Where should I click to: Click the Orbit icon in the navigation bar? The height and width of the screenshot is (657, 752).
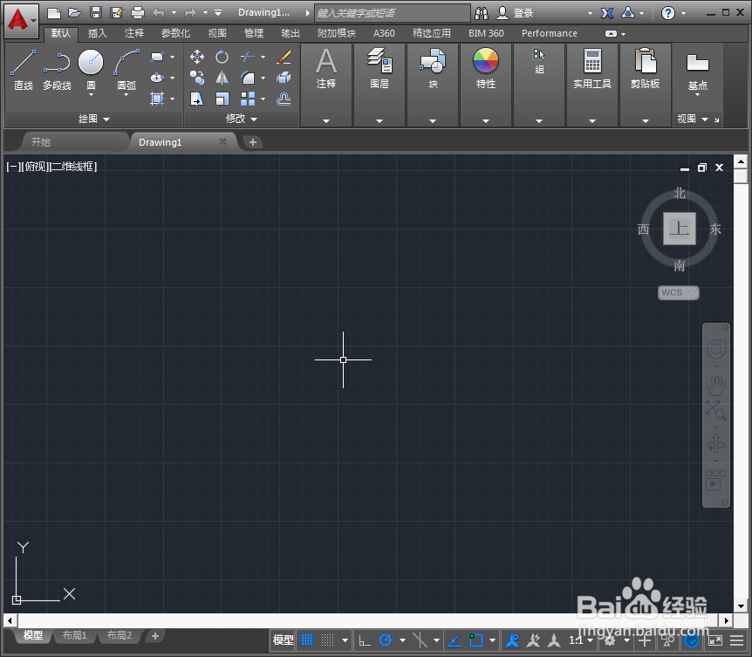click(x=716, y=444)
